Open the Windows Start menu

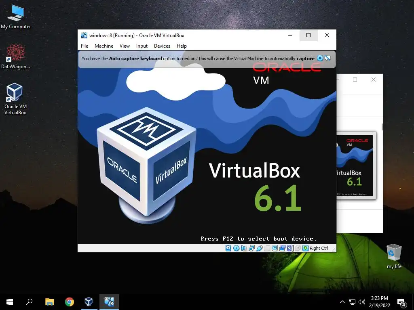pyautogui.click(x=10, y=302)
